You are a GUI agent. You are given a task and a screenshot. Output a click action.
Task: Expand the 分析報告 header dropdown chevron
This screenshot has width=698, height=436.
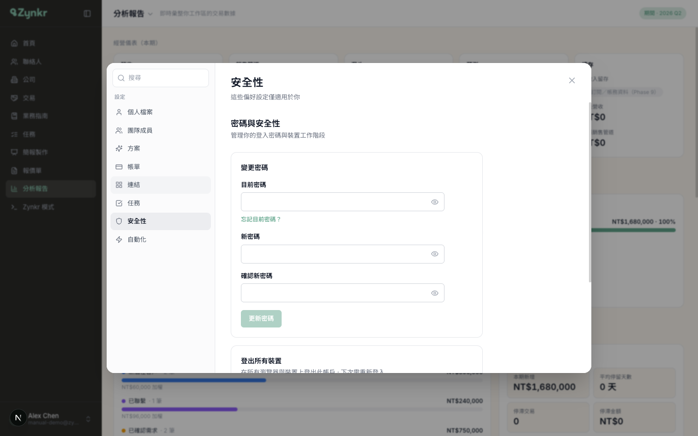click(x=150, y=14)
